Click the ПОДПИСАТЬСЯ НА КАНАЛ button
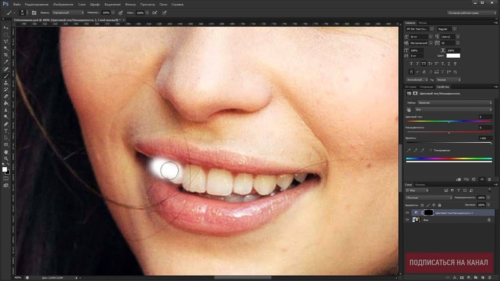This screenshot has height=281, width=500. click(448, 262)
